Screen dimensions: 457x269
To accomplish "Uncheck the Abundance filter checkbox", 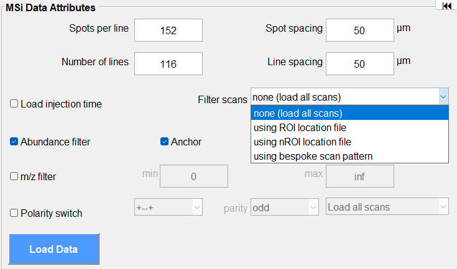I will pos(14,142).
